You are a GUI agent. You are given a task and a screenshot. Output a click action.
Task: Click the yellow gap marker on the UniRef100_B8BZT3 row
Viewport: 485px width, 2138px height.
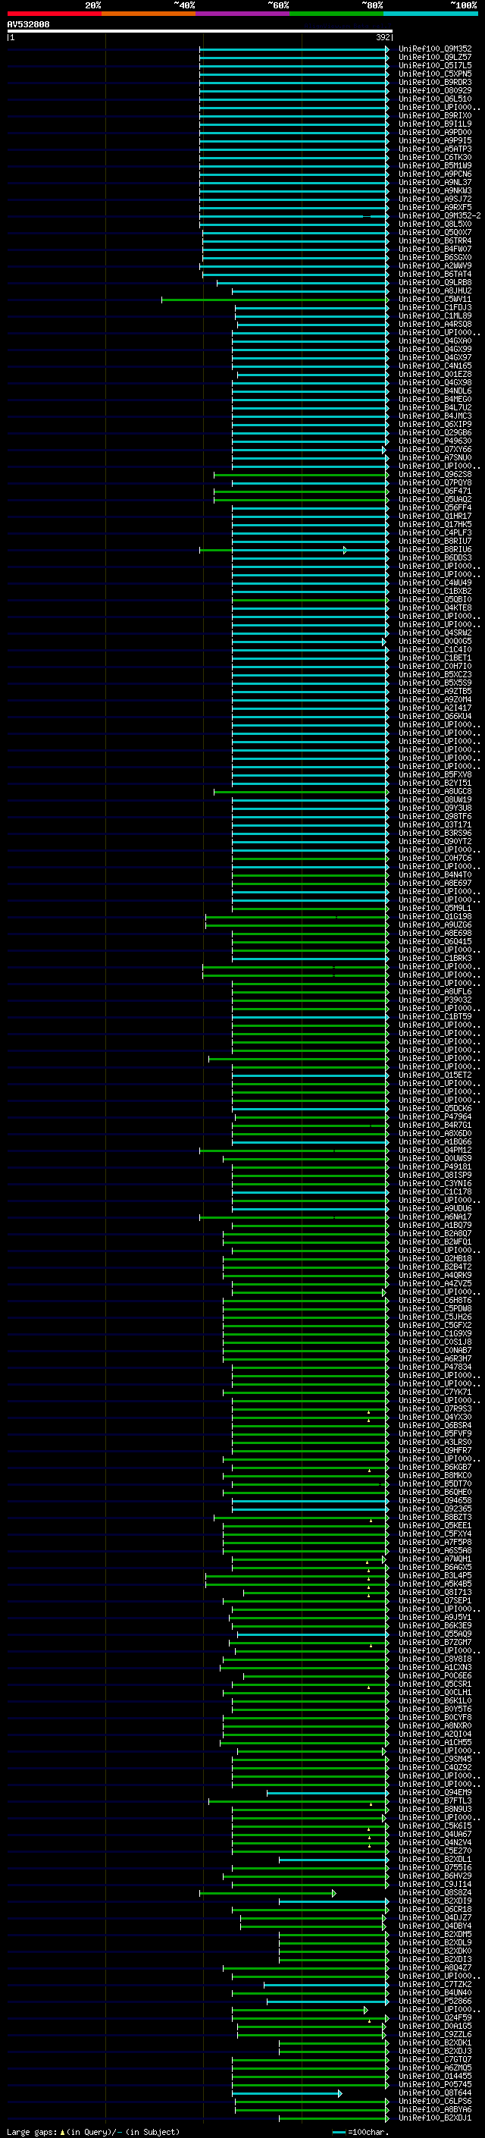371,1521
